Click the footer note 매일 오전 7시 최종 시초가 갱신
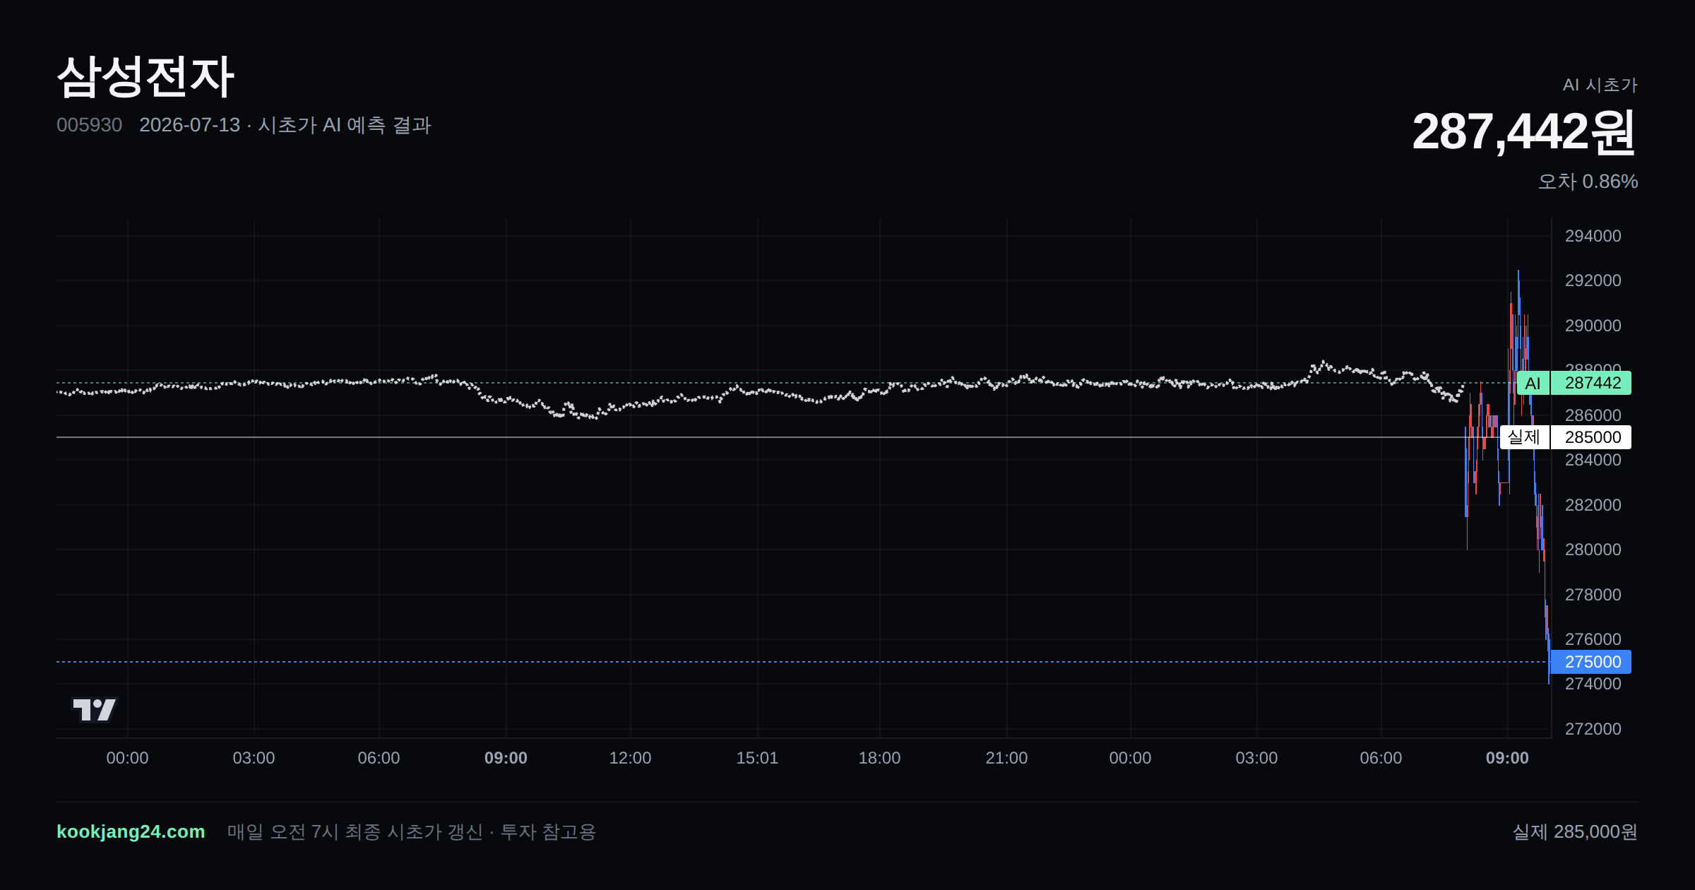Viewport: 1695px width, 890px height. (x=355, y=831)
